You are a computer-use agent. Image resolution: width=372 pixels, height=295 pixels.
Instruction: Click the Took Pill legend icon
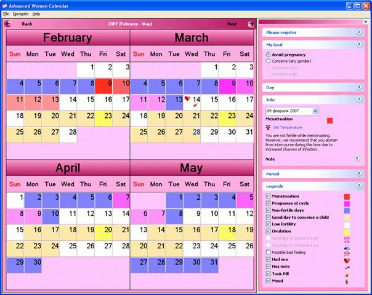pos(347,275)
